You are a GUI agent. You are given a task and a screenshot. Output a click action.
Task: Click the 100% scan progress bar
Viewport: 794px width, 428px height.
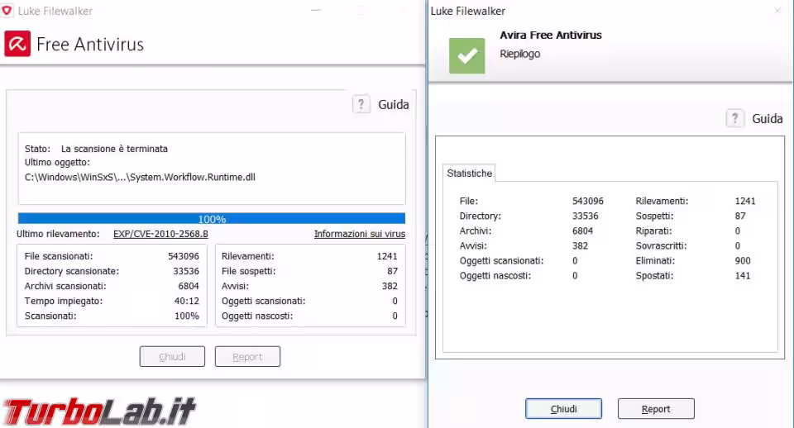coord(212,219)
